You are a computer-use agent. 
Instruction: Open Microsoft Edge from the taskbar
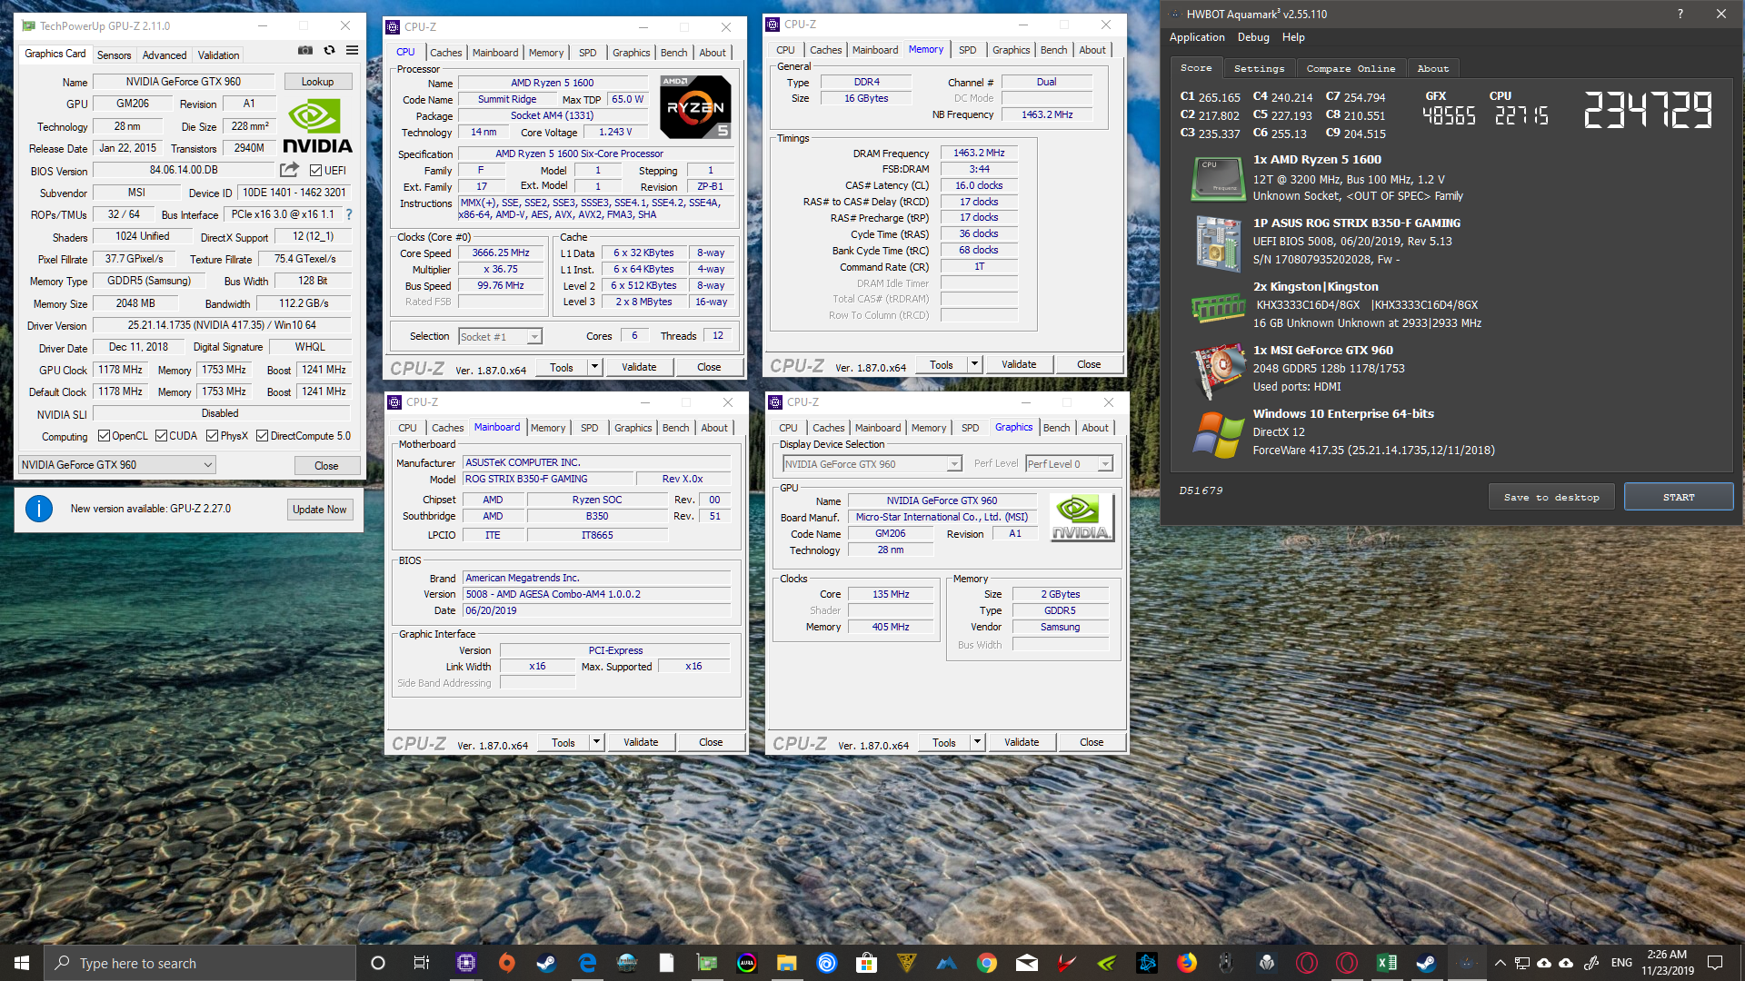(587, 963)
